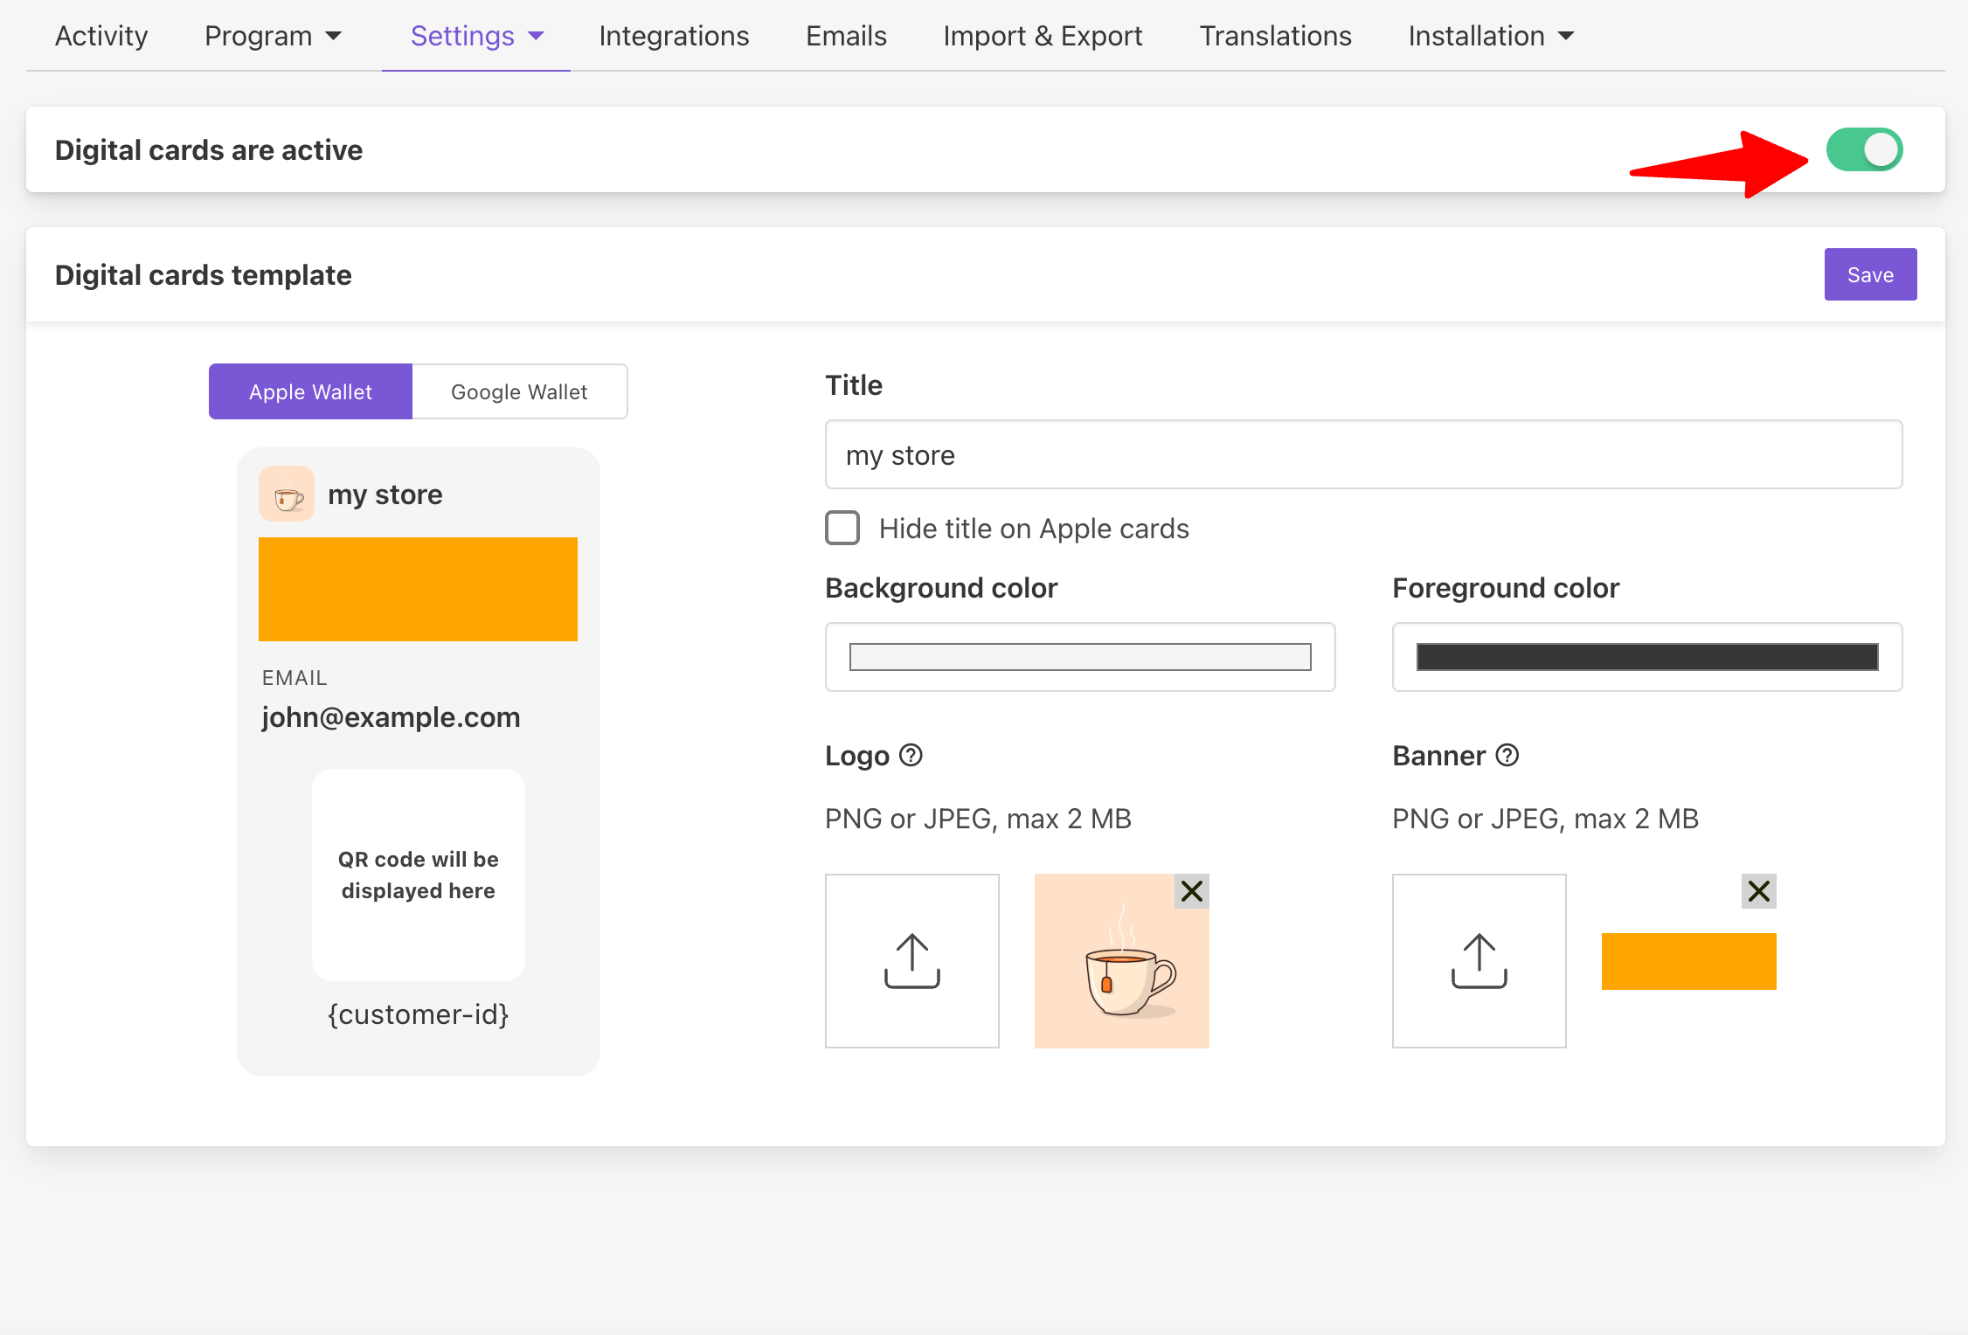Image resolution: width=1968 pixels, height=1335 pixels.
Task: Open the Foreground color dark swatch
Action: coord(1646,657)
